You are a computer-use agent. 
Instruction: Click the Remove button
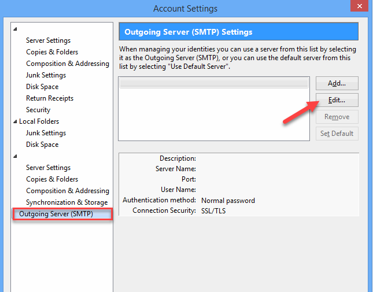337,117
